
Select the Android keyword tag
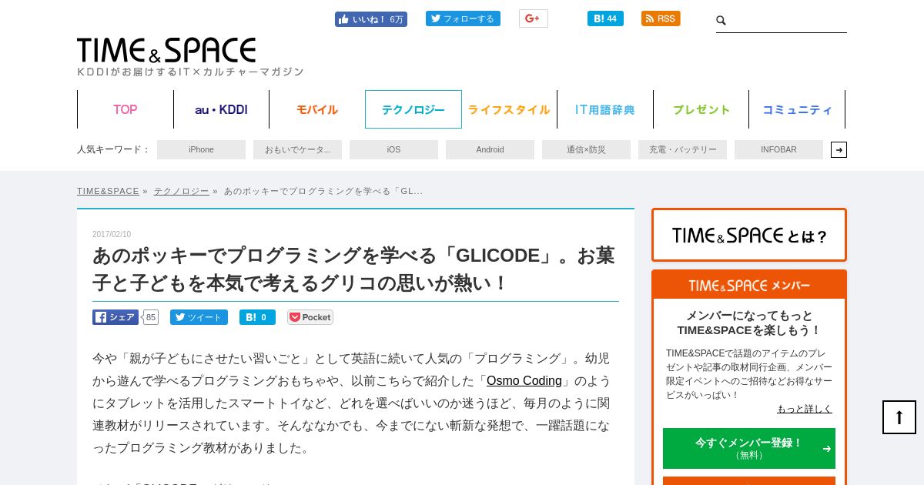coord(490,149)
